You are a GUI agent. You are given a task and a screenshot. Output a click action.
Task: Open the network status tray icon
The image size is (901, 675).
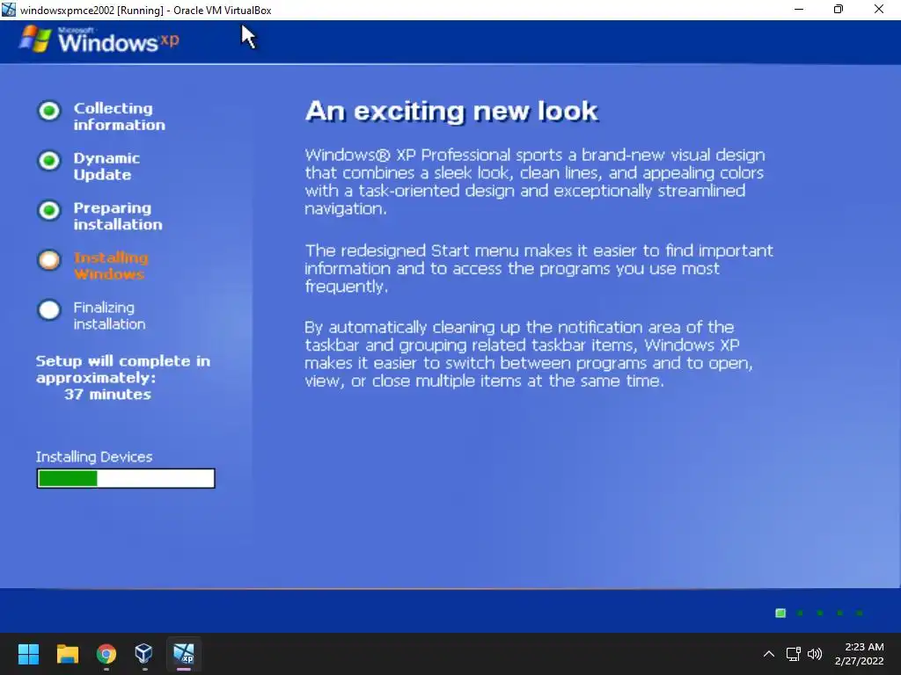coord(794,654)
